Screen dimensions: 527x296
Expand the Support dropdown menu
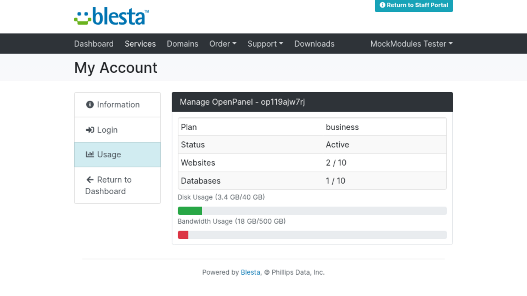(265, 44)
